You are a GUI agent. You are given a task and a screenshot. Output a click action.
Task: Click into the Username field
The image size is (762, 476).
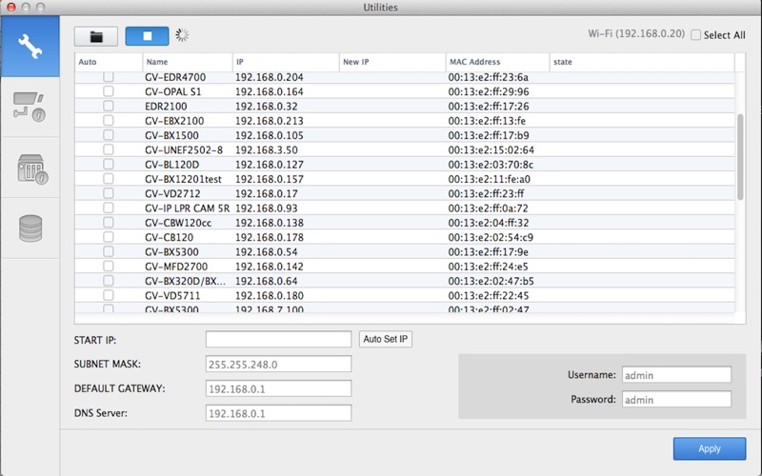(676, 375)
